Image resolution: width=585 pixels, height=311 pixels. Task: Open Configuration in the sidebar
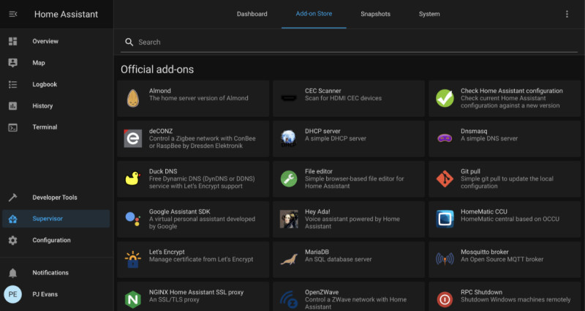click(56, 241)
